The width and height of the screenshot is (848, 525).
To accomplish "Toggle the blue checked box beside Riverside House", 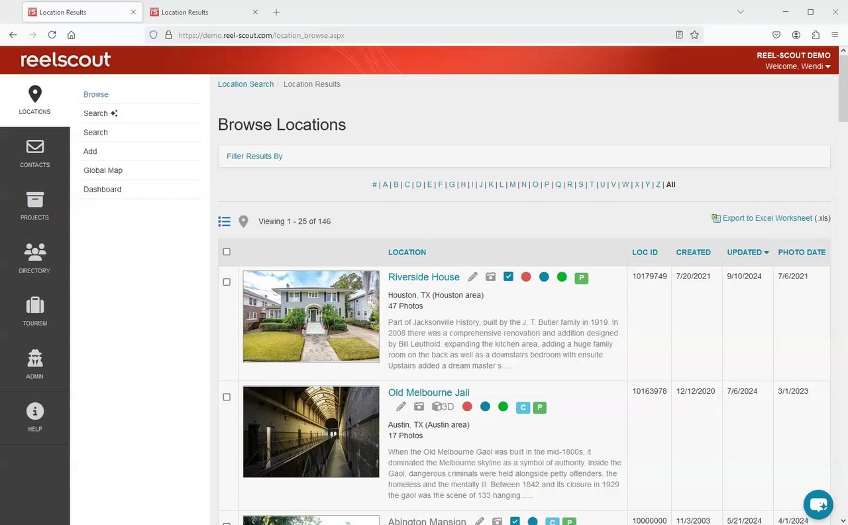I will click(508, 276).
